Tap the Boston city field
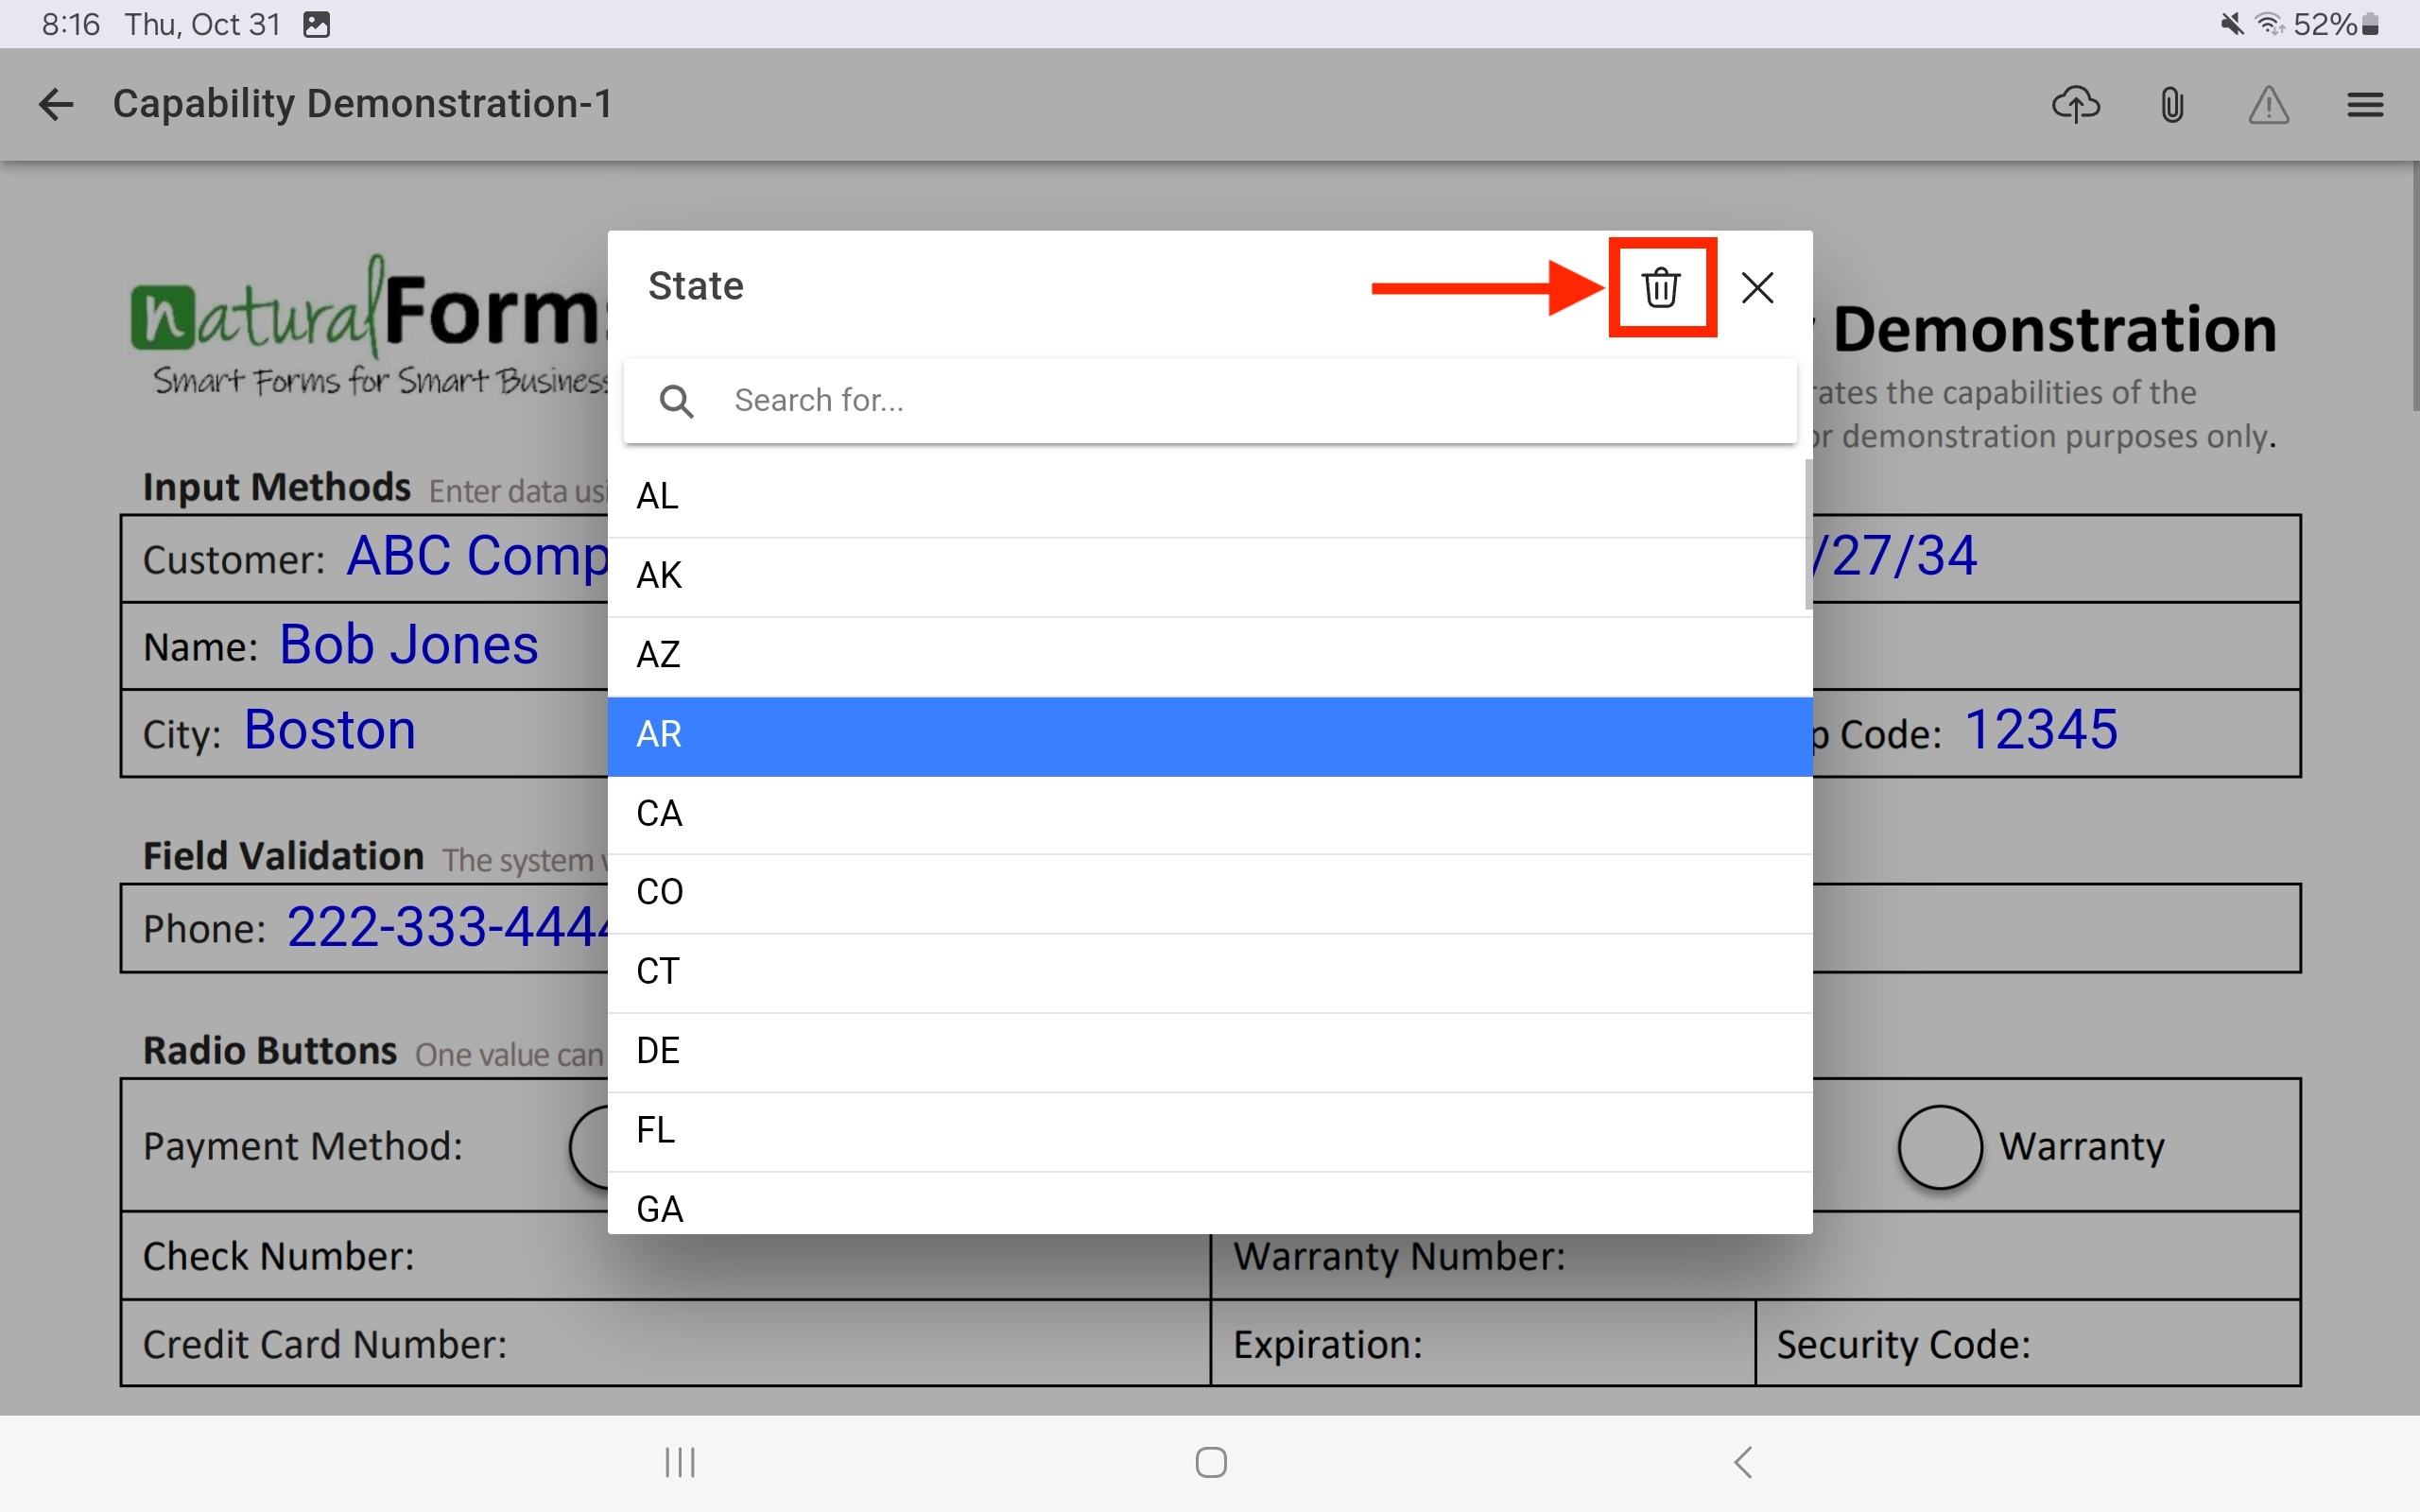 tap(364, 732)
